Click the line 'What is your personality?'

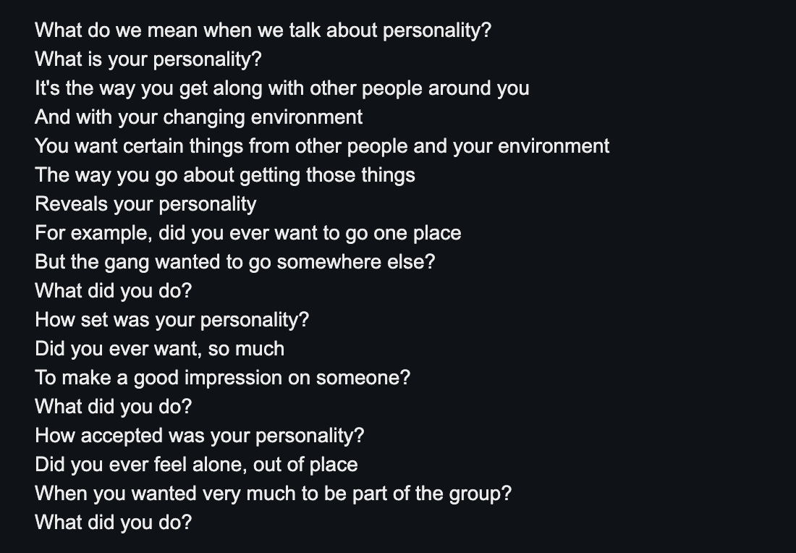[148, 59]
